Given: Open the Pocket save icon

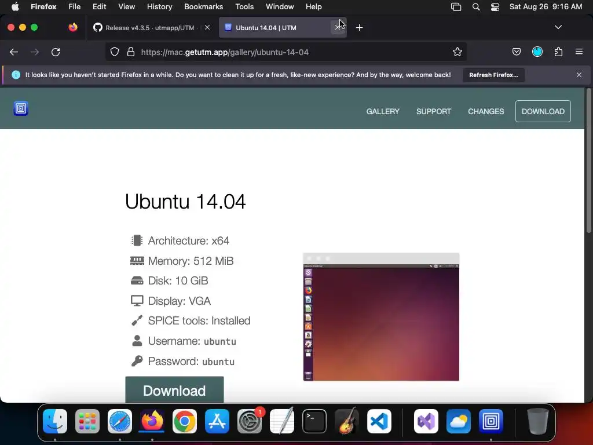Looking at the screenshot, I should pyautogui.click(x=516, y=52).
